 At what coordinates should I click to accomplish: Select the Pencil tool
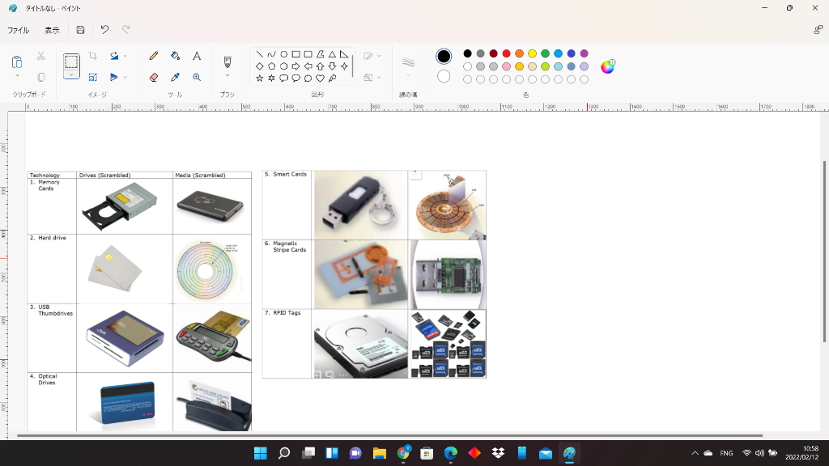pyautogui.click(x=154, y=54)
